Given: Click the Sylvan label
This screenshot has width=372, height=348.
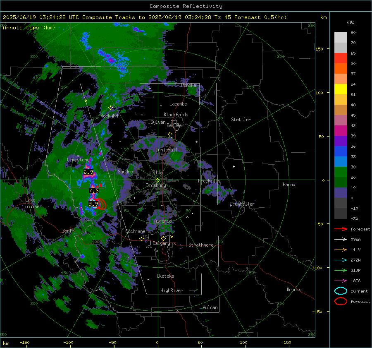Looking at the screenshot, I should click(158, 122).
